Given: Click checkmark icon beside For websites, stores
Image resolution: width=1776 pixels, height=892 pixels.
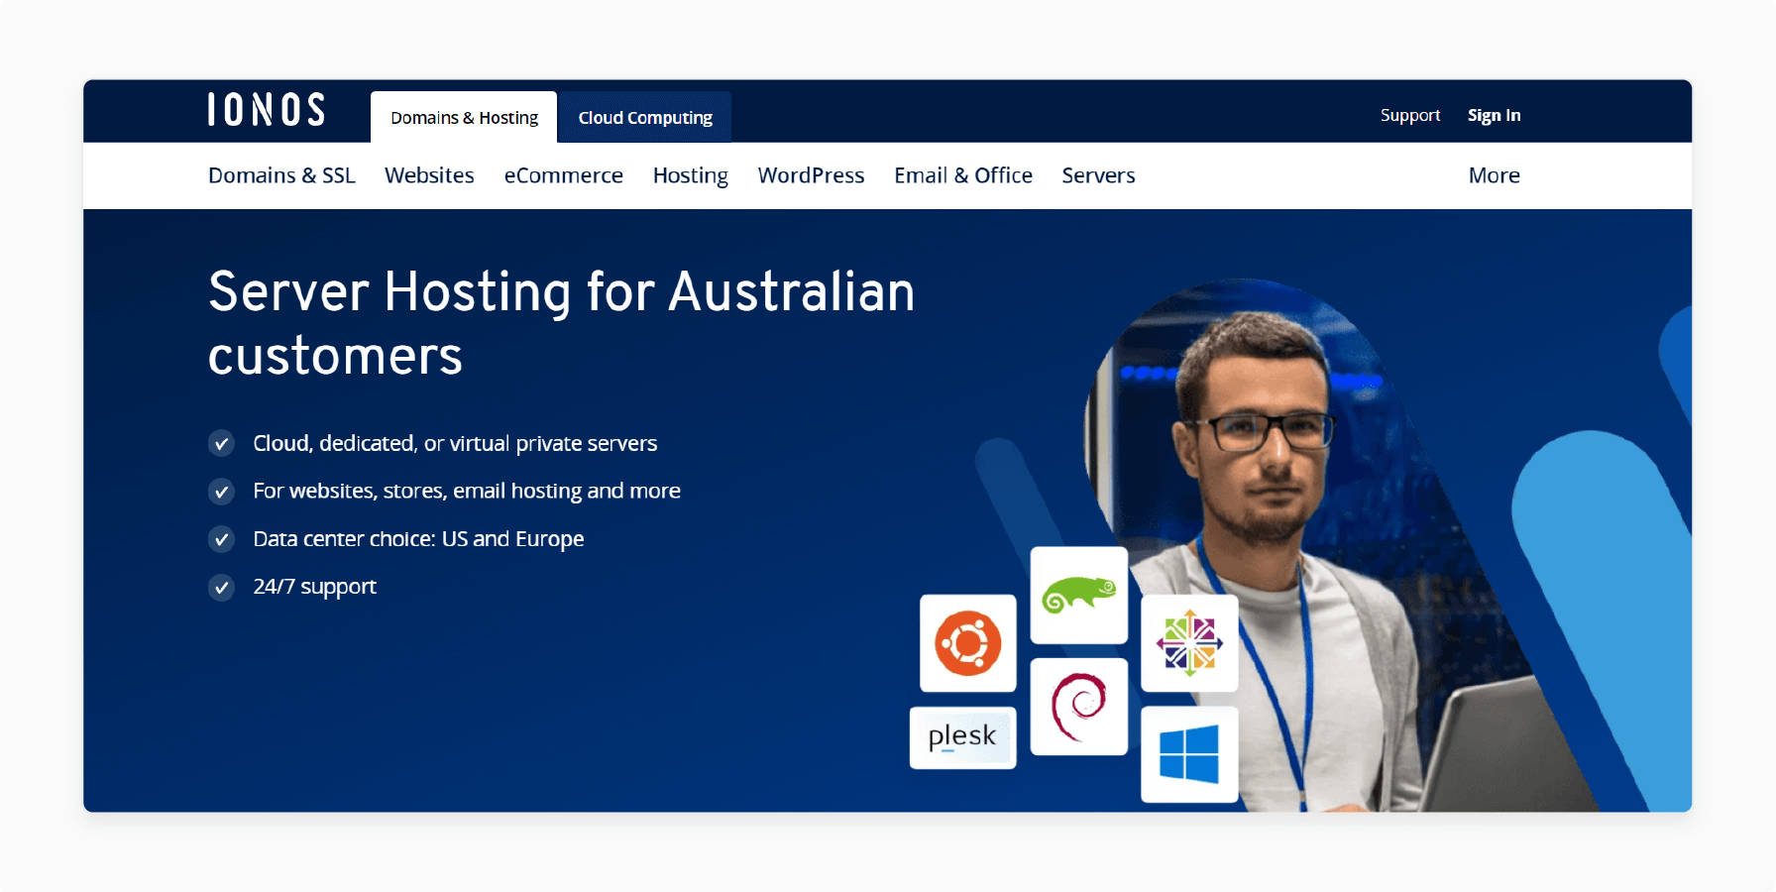Looking at the screenshot, I should pos(221,492).
